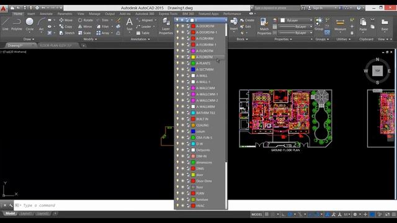
Task: Click A-FLOROTM magenta color swatch
Action: pos(193,51)
